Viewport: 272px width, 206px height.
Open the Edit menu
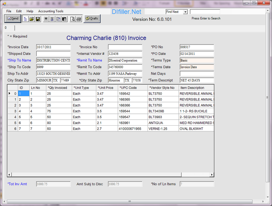[x=19, y=11]
